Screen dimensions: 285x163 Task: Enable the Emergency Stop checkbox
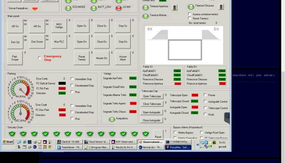pos(39,58)
